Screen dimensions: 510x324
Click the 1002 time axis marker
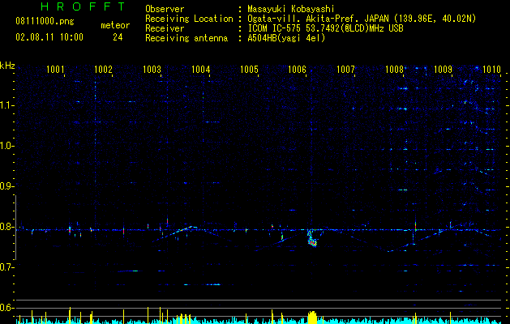point(103,69)
